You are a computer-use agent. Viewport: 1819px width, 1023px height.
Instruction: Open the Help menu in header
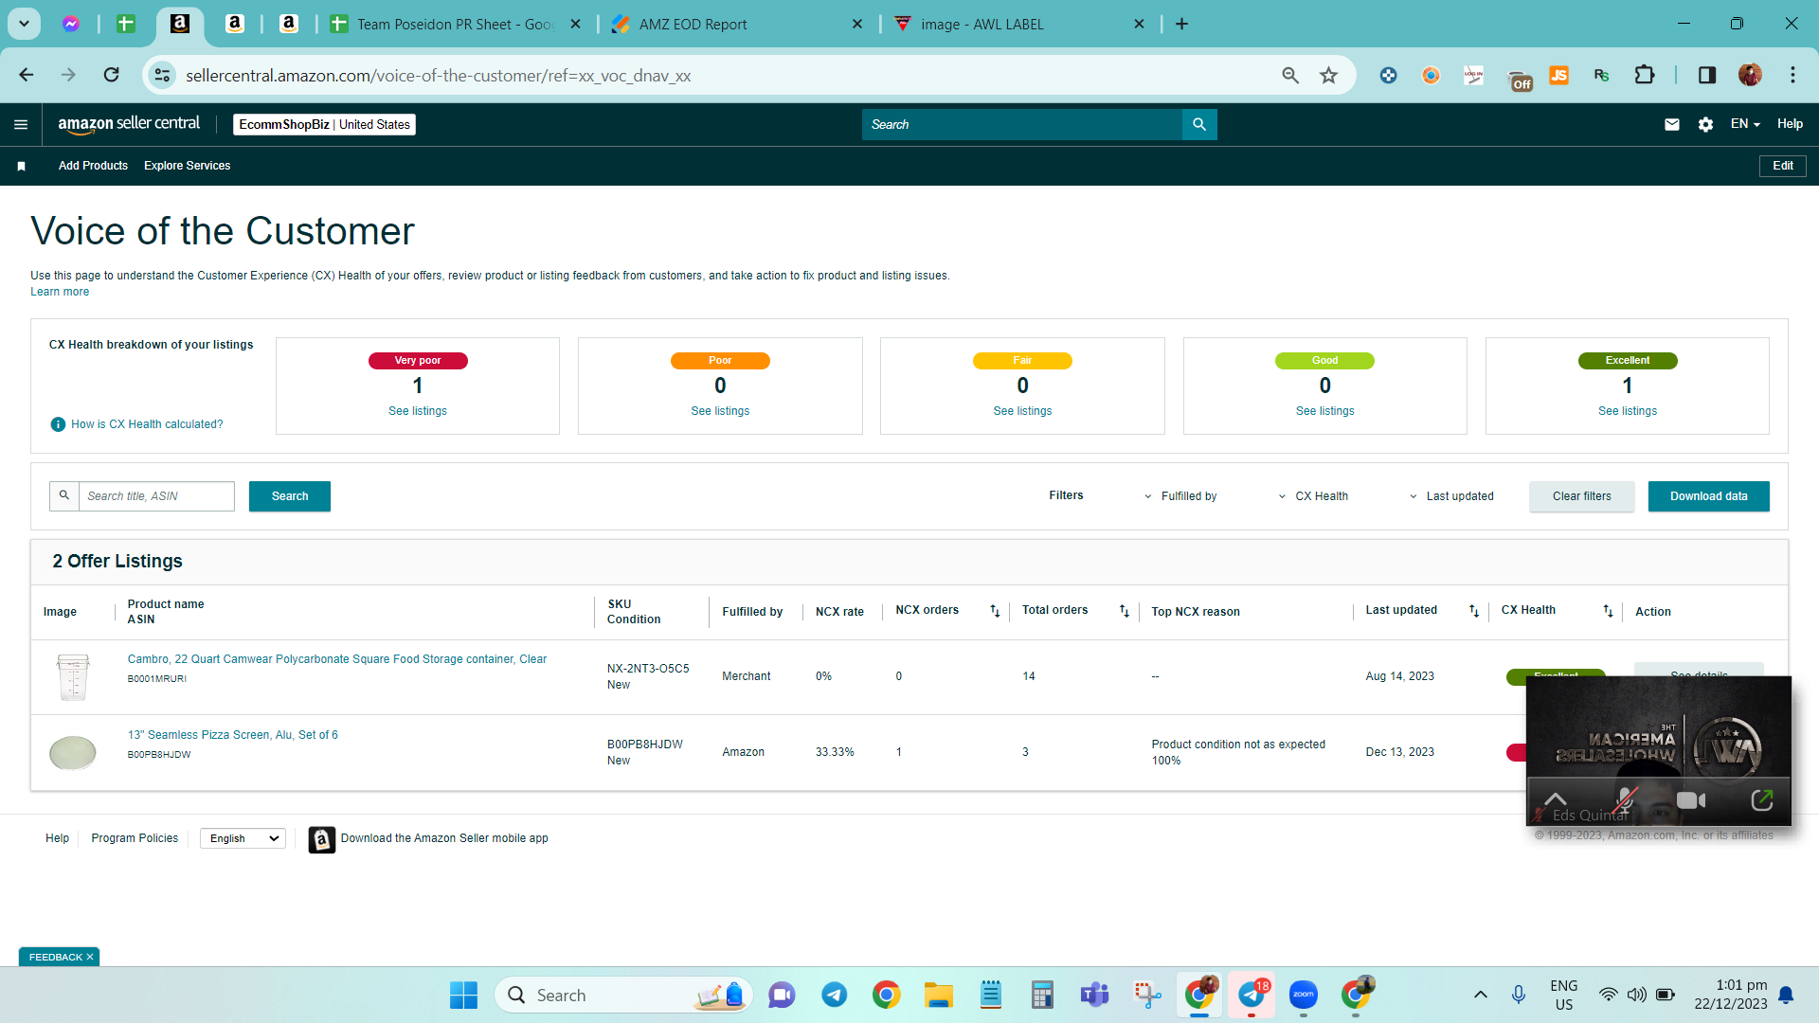pos(1790,124)
